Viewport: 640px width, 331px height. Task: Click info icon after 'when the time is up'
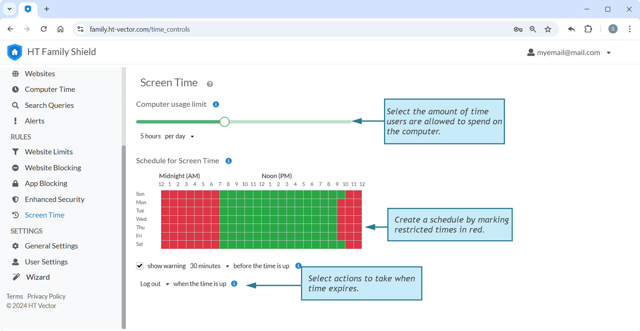234,284
